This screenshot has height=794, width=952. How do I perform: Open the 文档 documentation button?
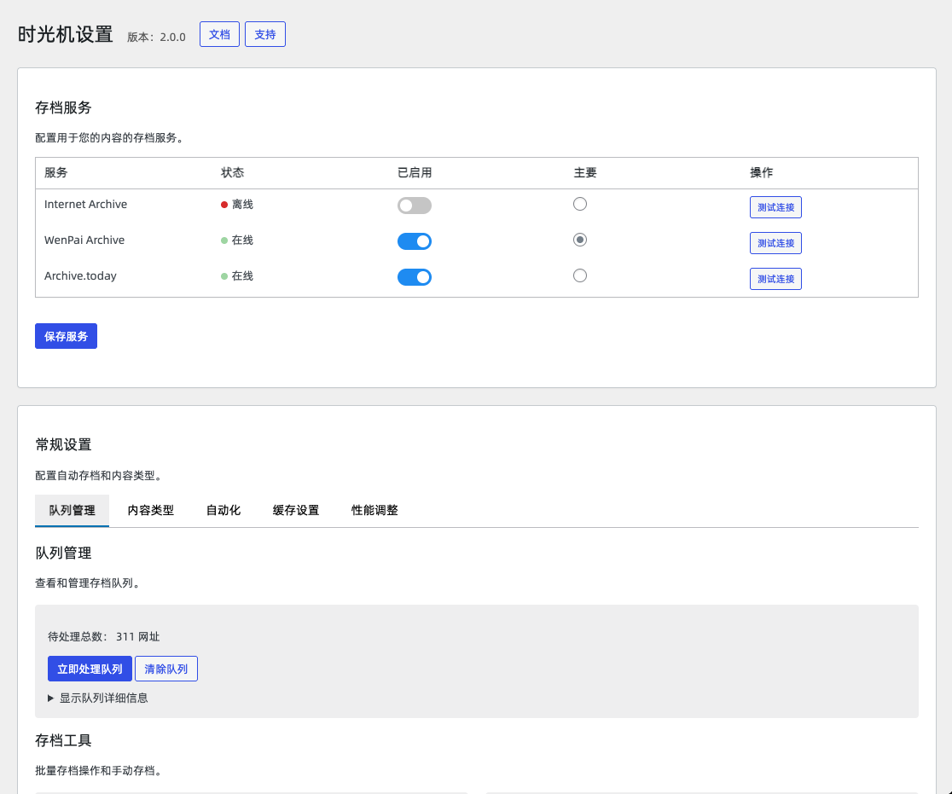(219, 34)
